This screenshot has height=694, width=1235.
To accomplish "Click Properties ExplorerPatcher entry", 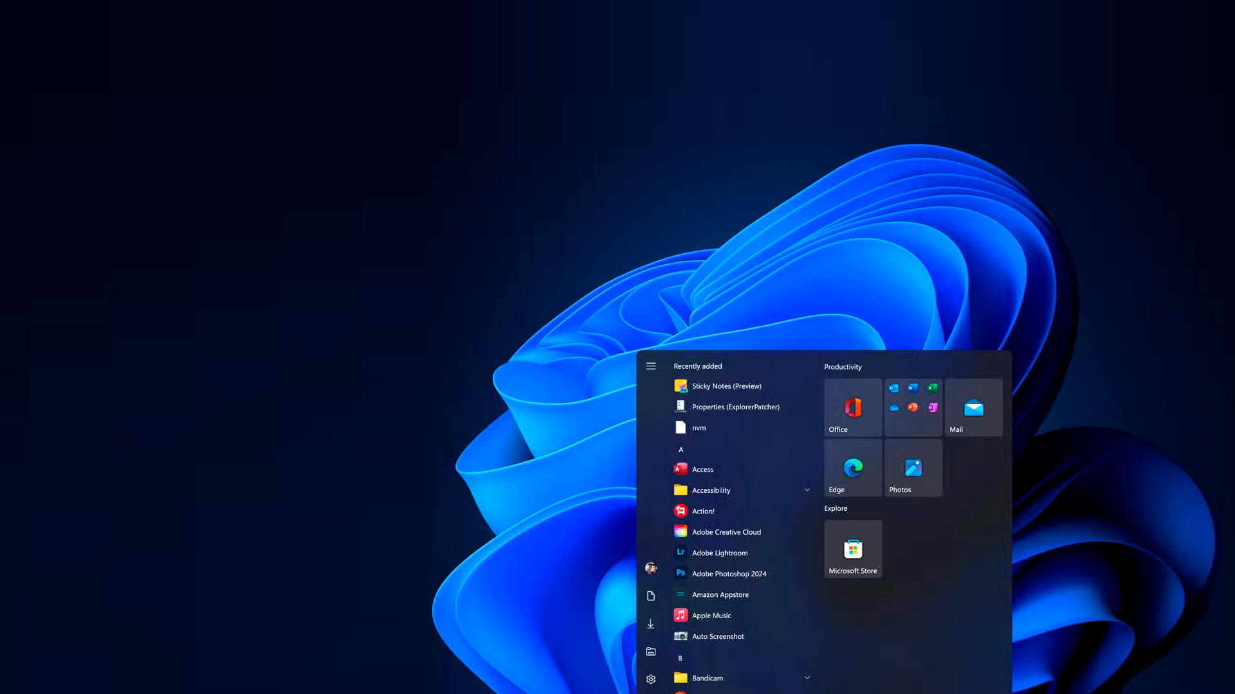I will point(735,406).
